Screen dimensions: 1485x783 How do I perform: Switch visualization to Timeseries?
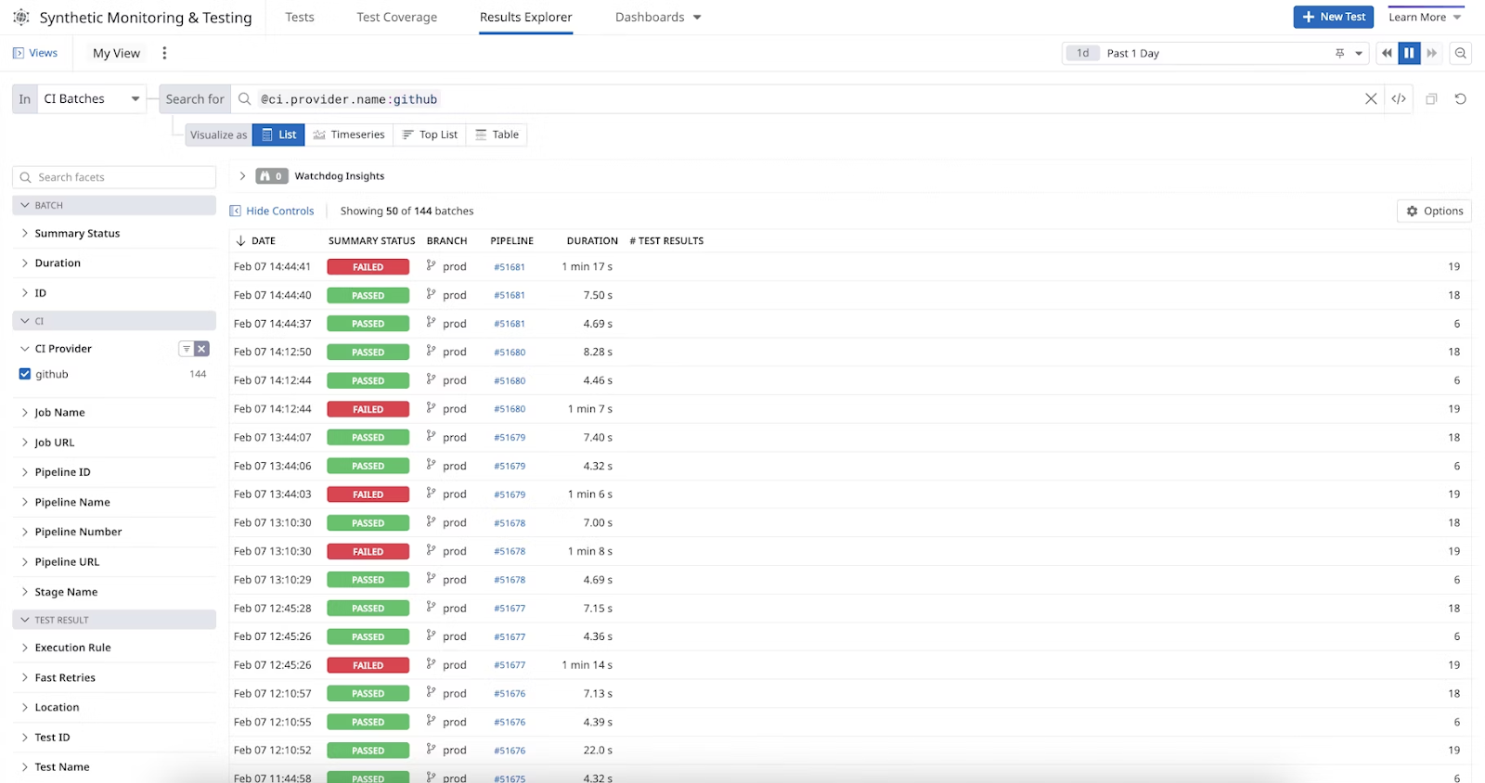[x=349, y=135]
